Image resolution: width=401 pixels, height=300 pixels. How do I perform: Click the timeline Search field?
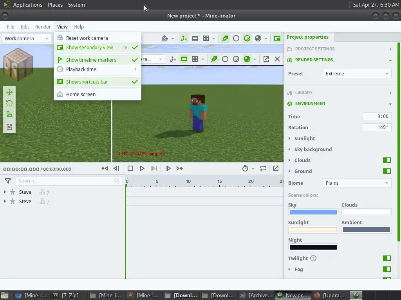pos(69,181)
